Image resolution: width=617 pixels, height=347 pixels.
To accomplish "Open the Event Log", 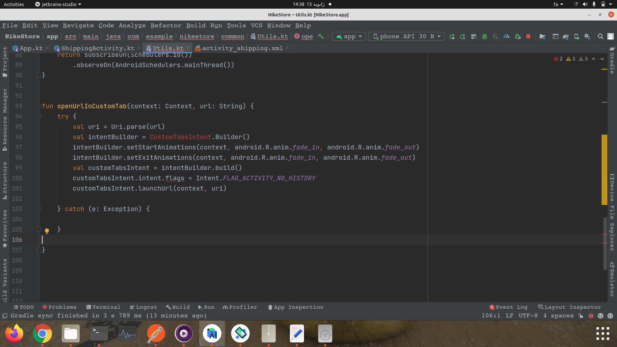I will point(508,307).
